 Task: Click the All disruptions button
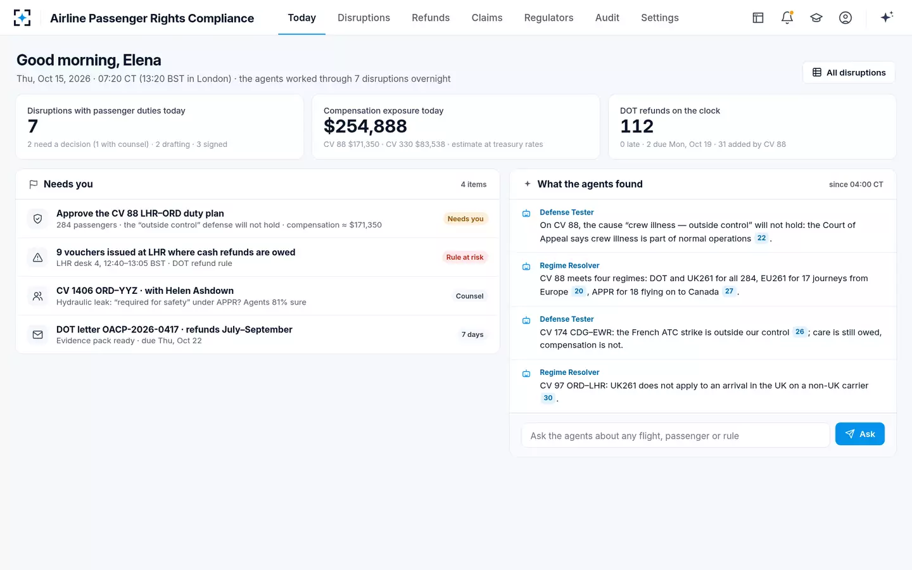[x=849, y=72]
